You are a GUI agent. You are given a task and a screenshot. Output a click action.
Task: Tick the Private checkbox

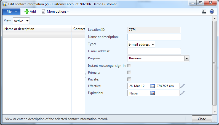pyautogui.click(x=129, y=79)
